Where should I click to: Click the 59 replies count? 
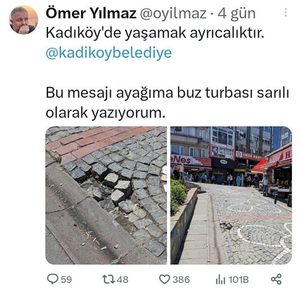pos(66,279)
